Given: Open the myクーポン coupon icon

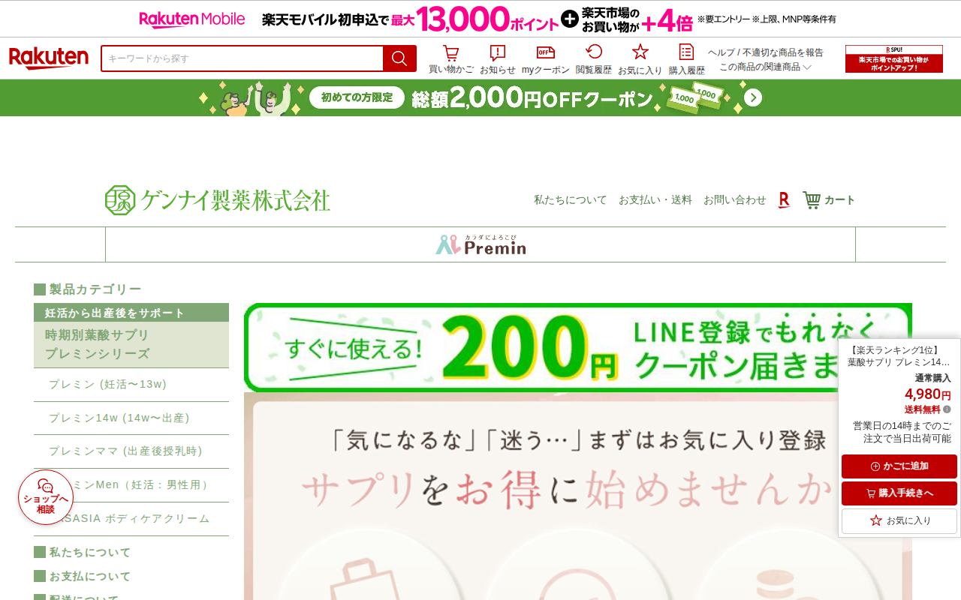Looking at the screenshot, I should [545, 59].
